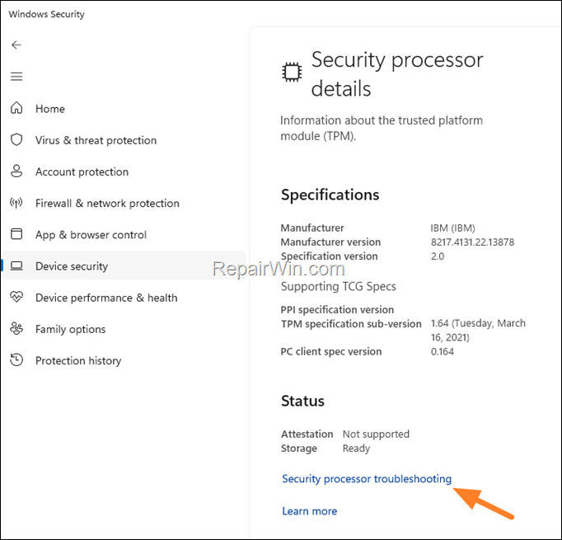Image resolution: width=562 pixels, height=540 pixels.
Task: Click the Windows Security window title
Action: coord(47,14)
